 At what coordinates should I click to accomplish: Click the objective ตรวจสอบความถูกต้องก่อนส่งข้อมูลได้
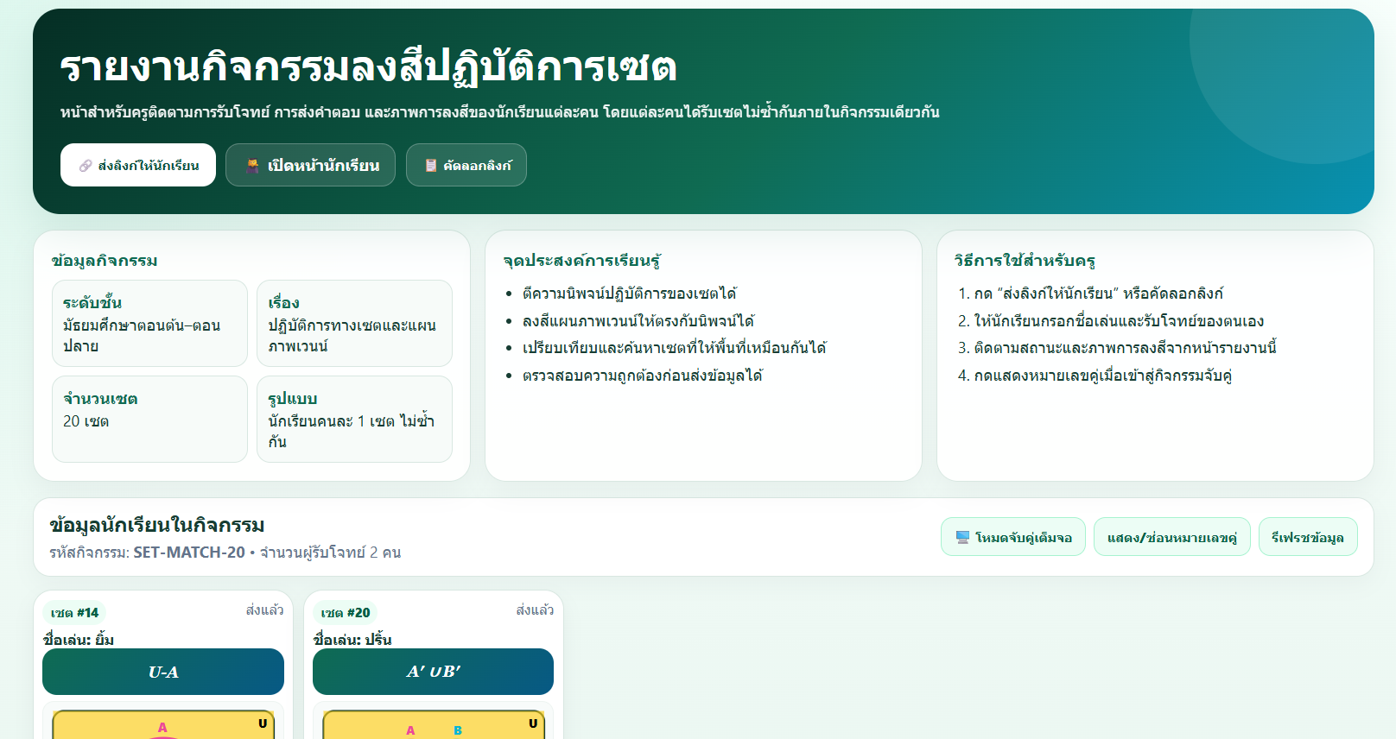642,376
